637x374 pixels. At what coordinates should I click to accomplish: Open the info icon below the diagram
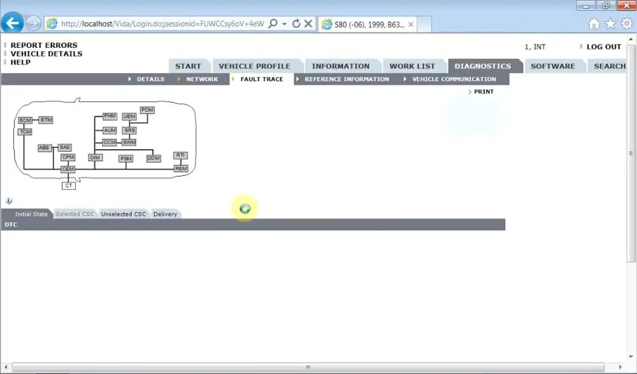pos(8,201)
